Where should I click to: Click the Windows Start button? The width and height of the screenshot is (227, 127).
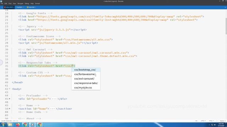[3, 125]
